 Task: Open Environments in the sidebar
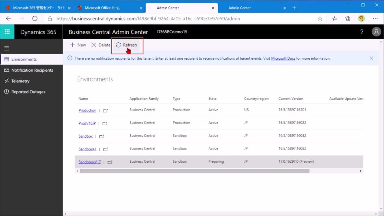pos(31,59)
